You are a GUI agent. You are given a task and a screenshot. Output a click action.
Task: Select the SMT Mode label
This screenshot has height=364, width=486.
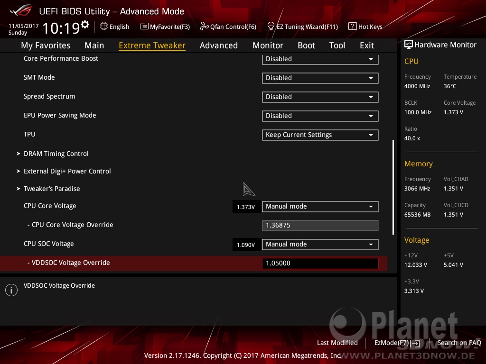[x=39, y=77]
